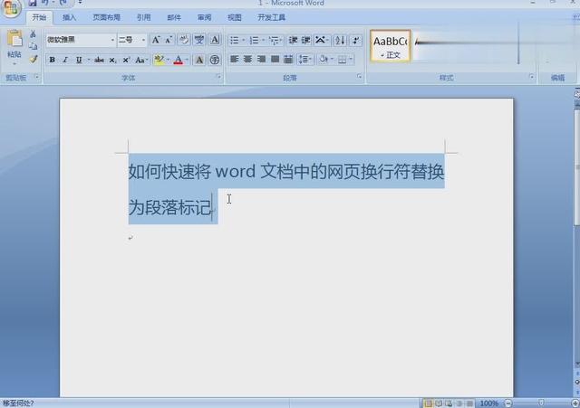
Task: Decrease font size with Shrink Font
Action: click(169, 40)
